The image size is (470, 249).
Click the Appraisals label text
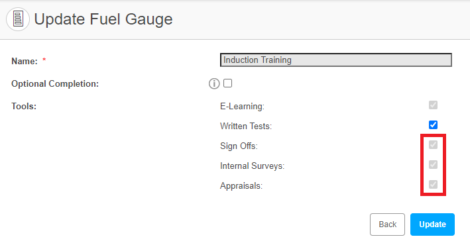241,186
